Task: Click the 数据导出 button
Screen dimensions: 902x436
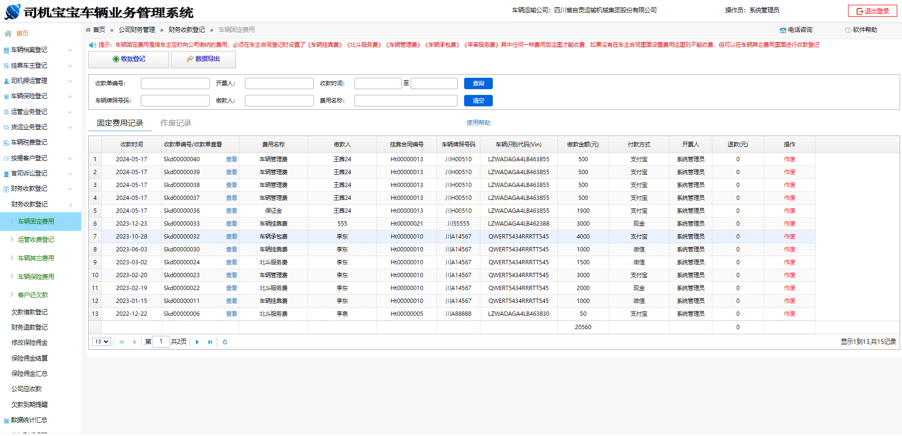Action: (x=203, y=59)
